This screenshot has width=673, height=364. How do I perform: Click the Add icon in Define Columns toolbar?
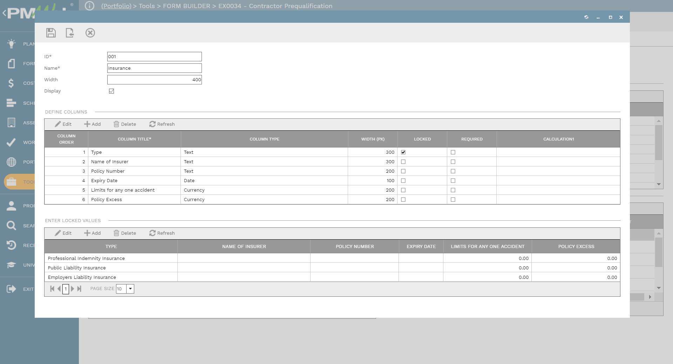[92, 124]
